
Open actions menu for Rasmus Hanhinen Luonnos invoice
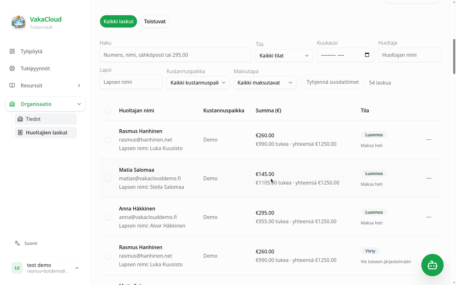[429, 140]
